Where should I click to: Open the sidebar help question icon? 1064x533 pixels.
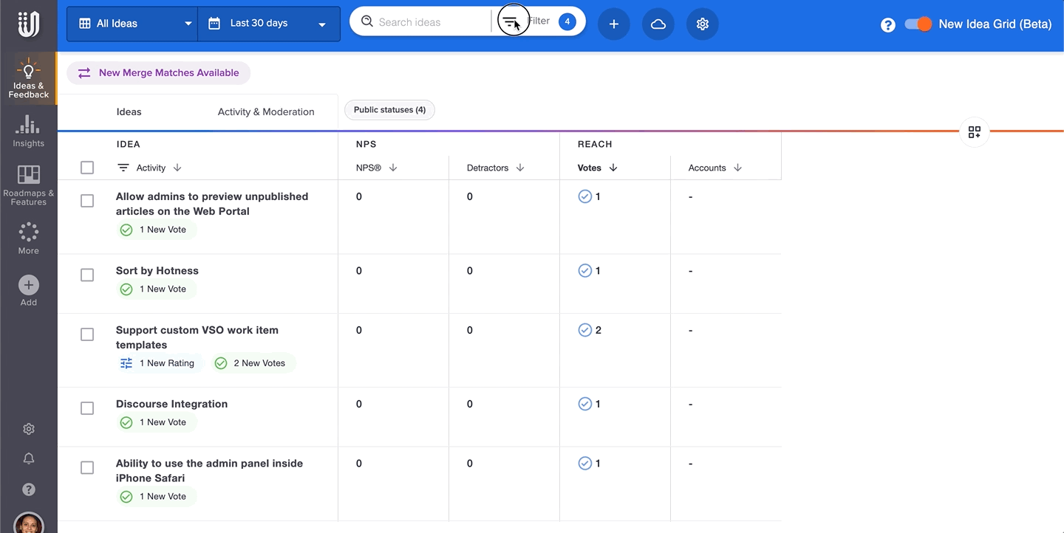pyautogui.click(x=28, y=489)
